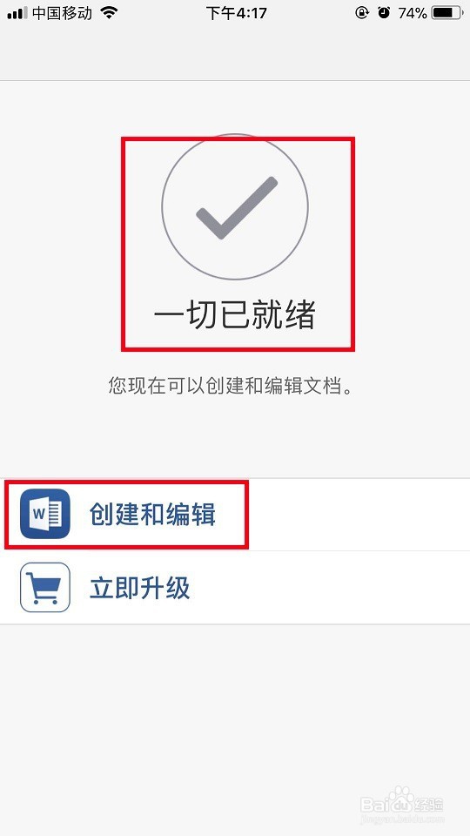Click the battery level icon
This screenshot has height=836, width=470.
pos(447,13)
